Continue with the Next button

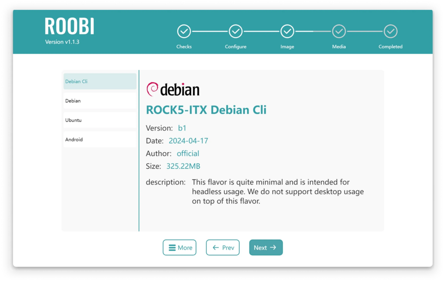266,248
